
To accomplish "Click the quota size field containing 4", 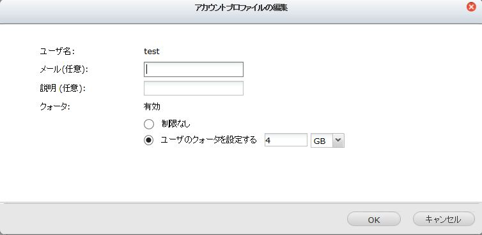I will coord(286,140).
